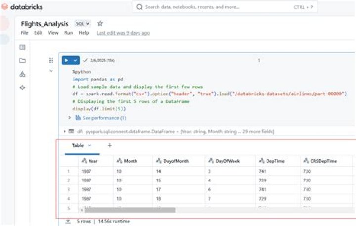Open the See performance (1) link
Screen dimensions: 356x226
coord(104,118)
